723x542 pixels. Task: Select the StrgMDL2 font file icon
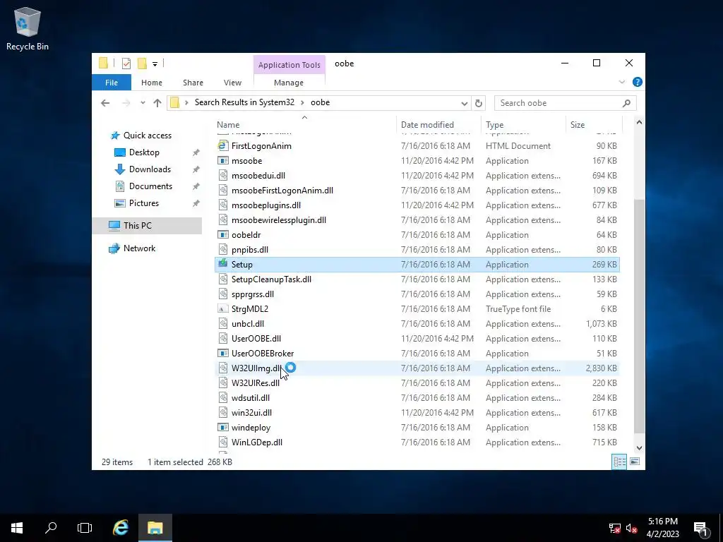(x=223, y=309)
